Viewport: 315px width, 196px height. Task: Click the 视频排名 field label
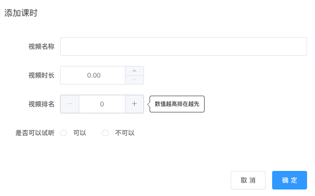tap(41, 104)
